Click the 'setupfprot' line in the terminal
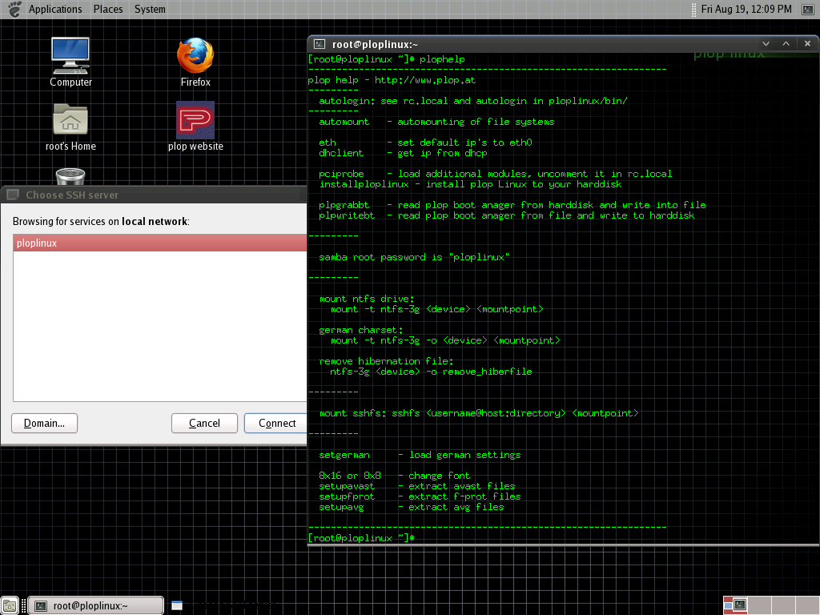Viewport: 820px width, 615px height. pyautogui.click(x=420, y=496)
